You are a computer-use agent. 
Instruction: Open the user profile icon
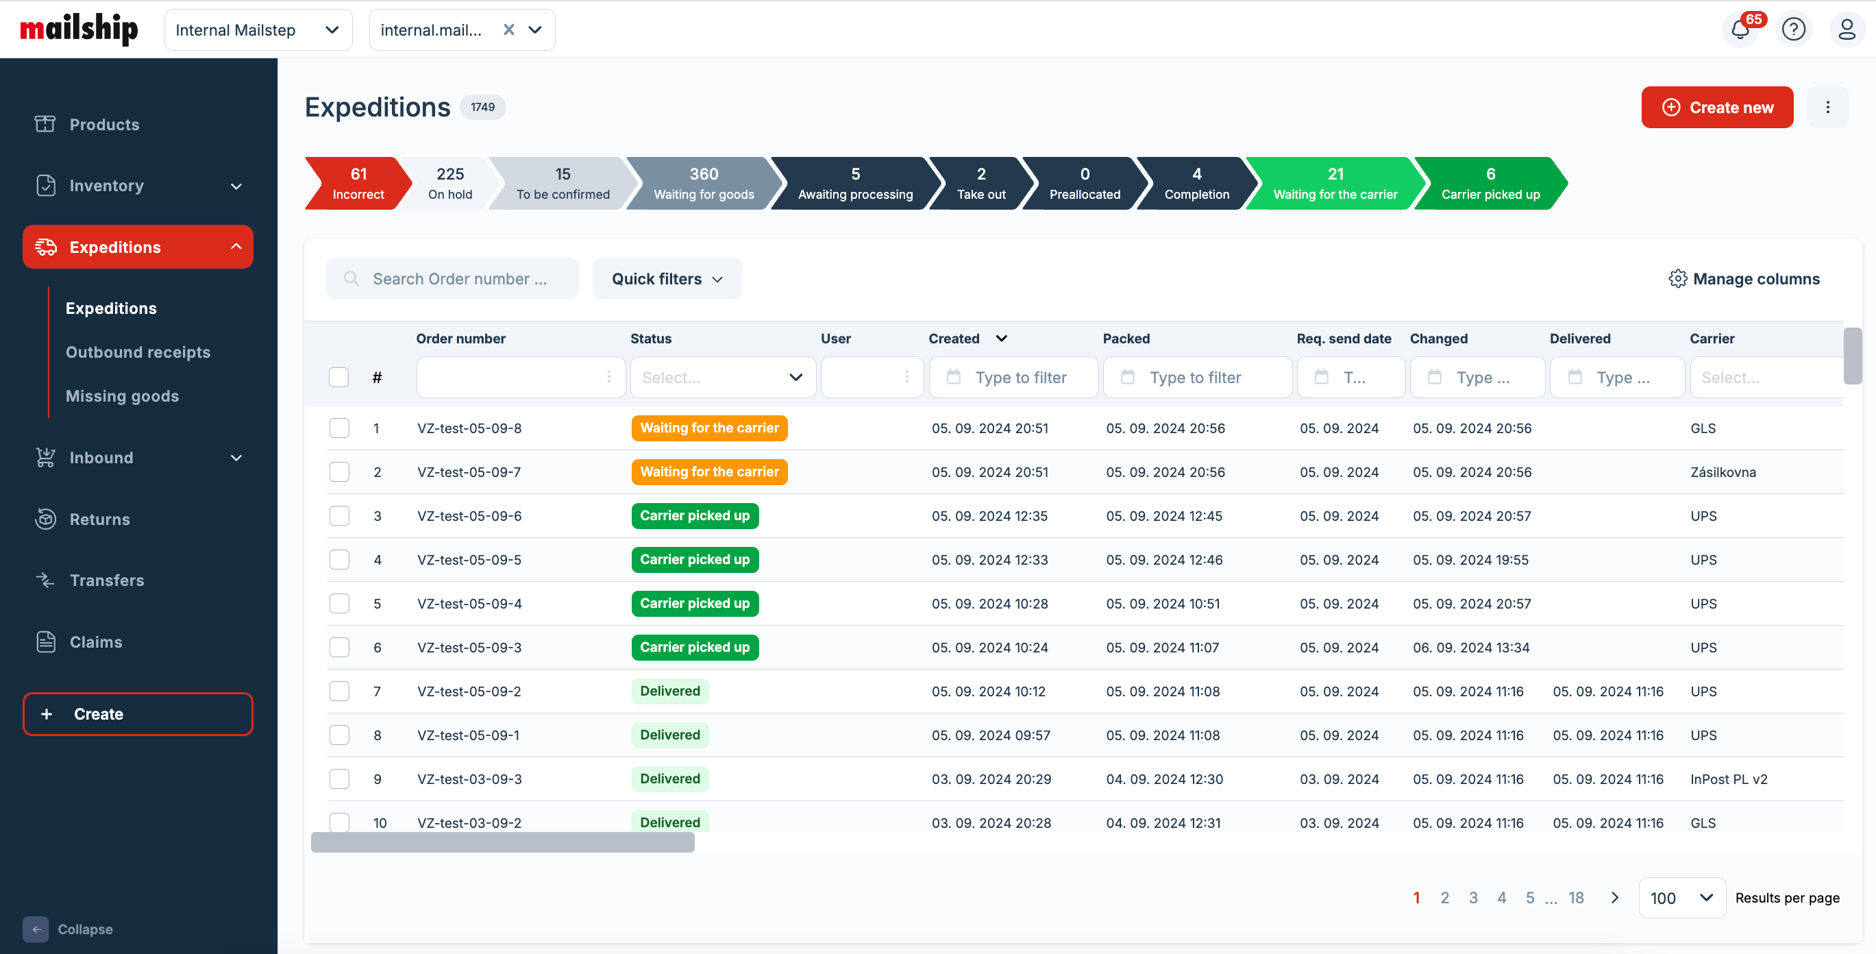point(1846,30)
